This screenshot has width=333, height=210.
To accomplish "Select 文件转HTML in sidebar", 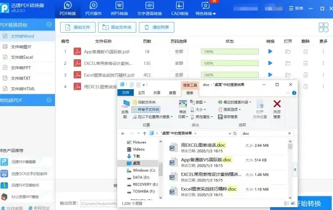I will [27, 89].
